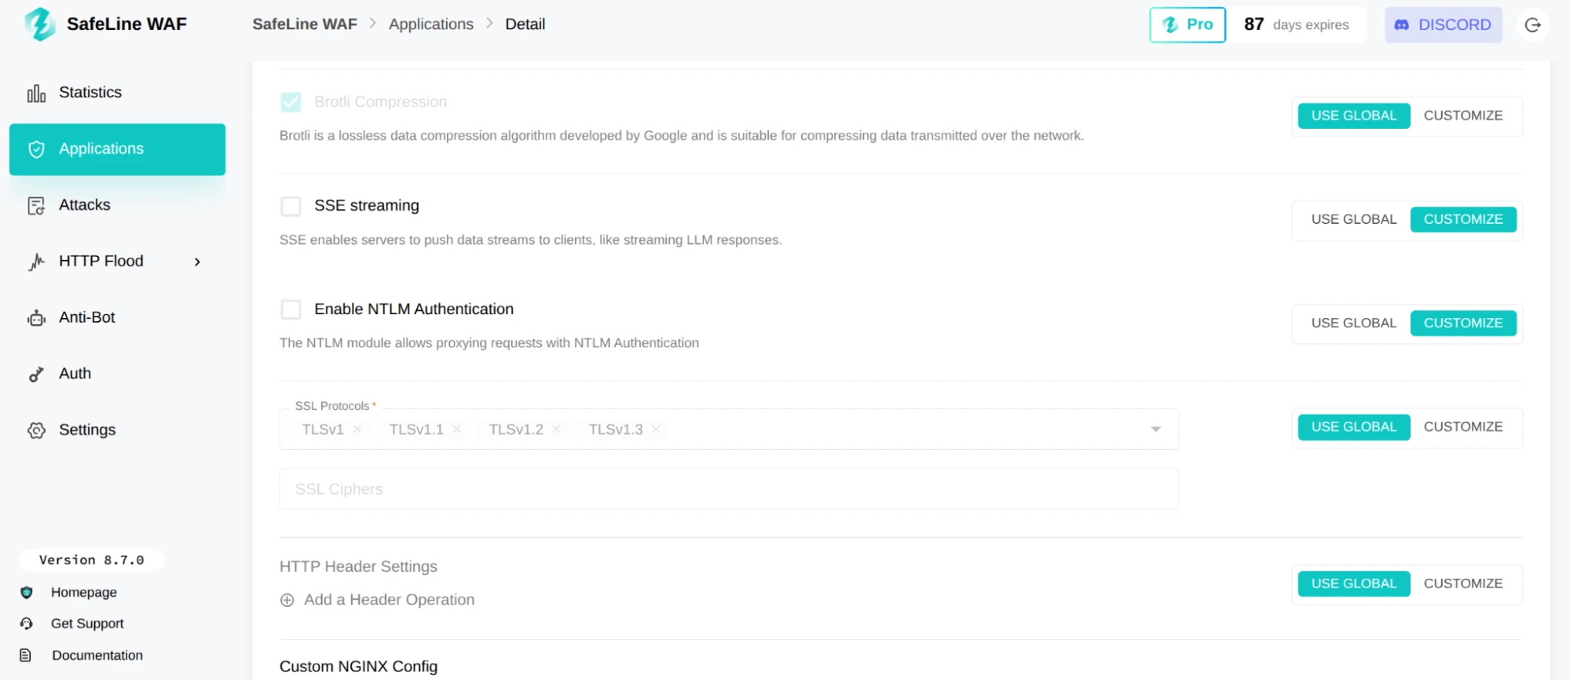Remove the TLSv1.3 protocol tag
Viewport: 1570px width, 680px height.
click(656, 429)
